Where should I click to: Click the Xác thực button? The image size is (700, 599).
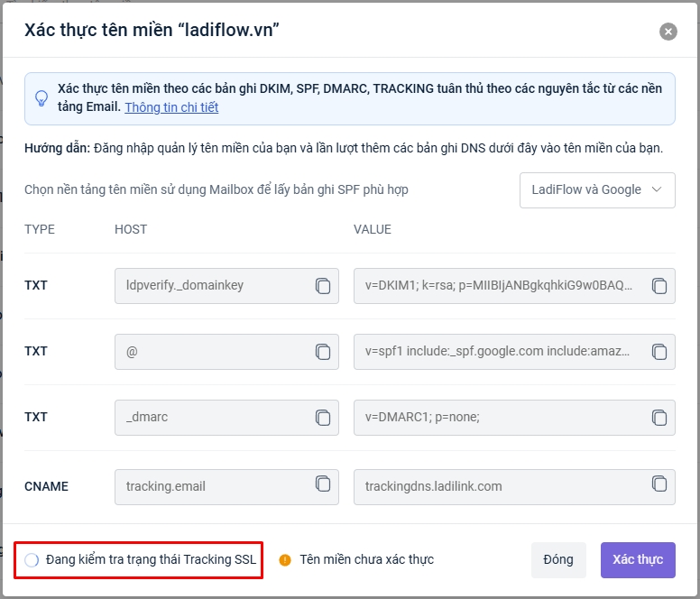click(x=637, y=559)
